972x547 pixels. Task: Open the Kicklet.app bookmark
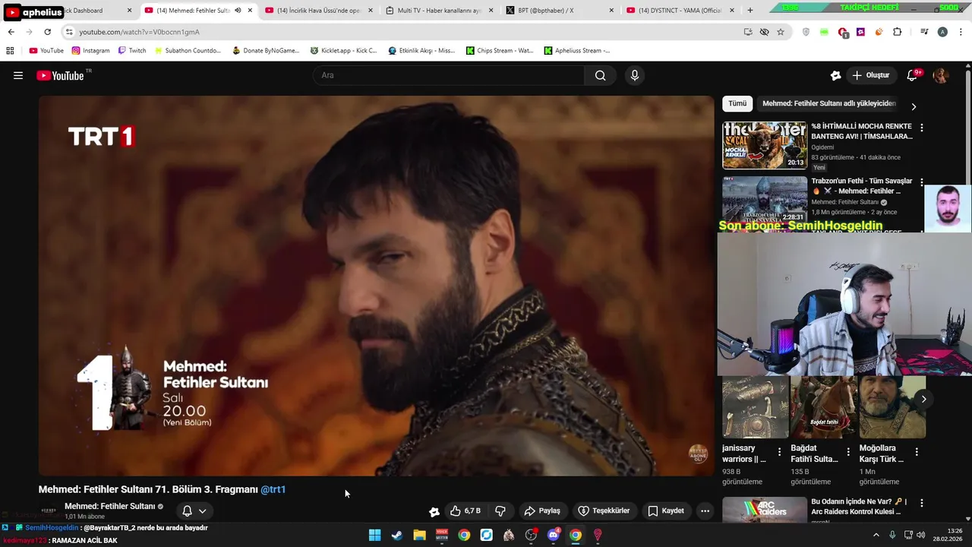tap(343, 50)
